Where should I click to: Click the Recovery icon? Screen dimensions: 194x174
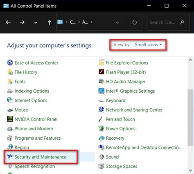pos(102,138)
